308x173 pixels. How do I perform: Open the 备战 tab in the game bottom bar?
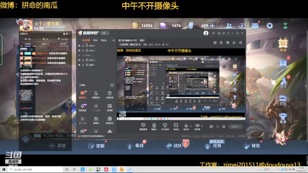[136, 146]
